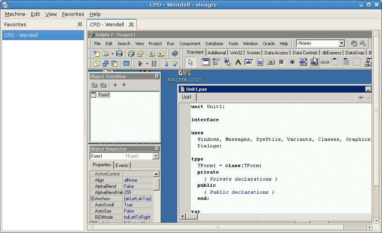Close the Favorites side panel
382x233 pixels.
coord(80,24)
